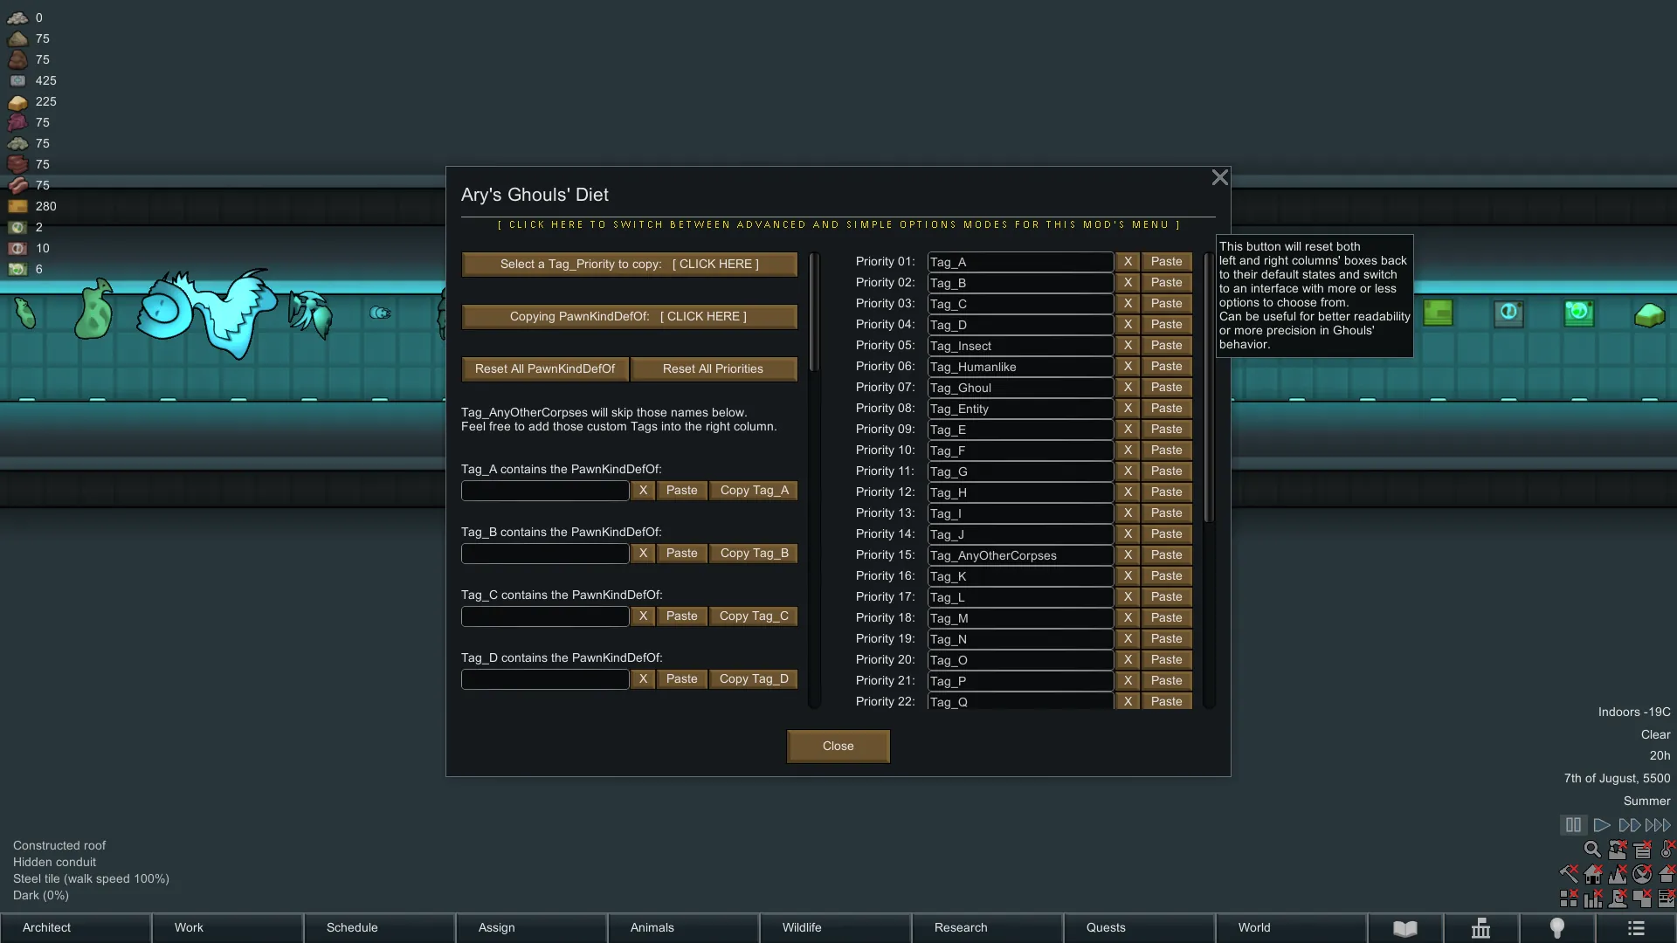Pause the game with pause icon
Screen dimensions: 1677x943
click(1572, 825)
